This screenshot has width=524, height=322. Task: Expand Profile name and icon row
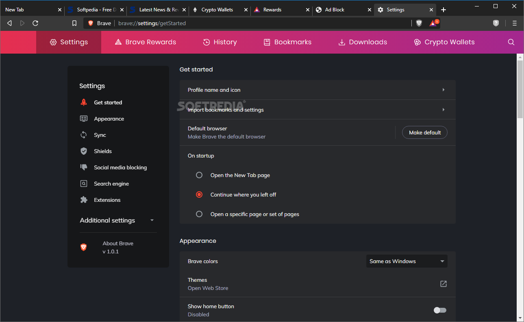(317, 90)
